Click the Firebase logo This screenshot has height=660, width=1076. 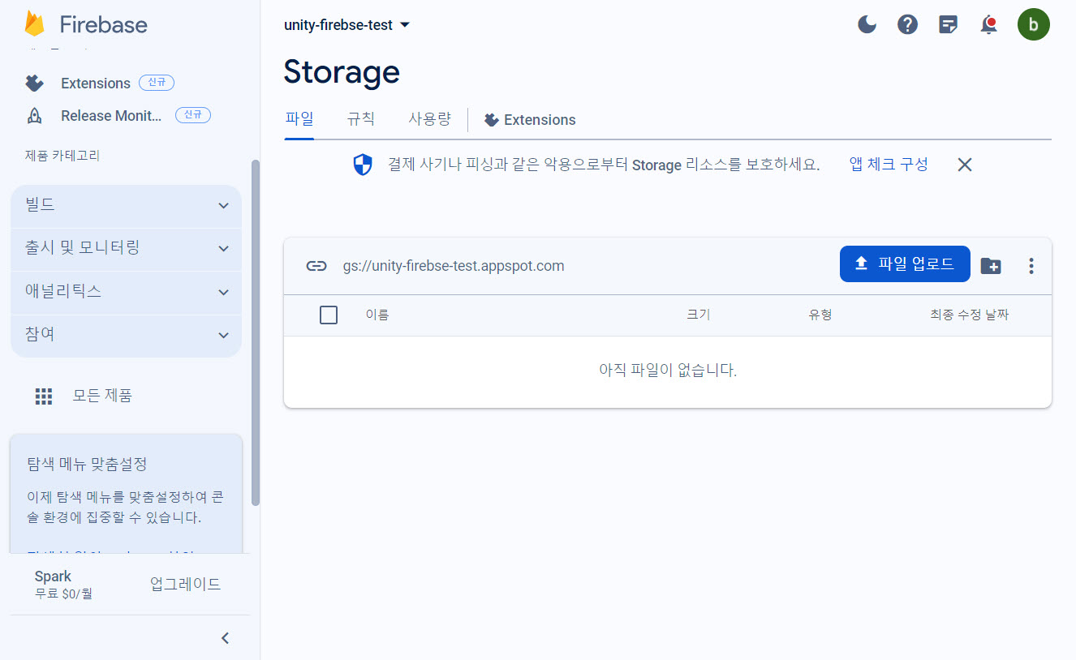(x=86, y=24)
